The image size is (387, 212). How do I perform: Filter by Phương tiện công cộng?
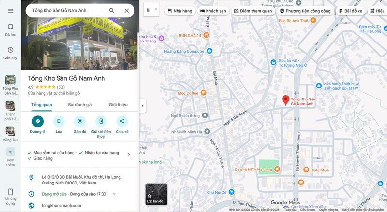pos(305,11)
